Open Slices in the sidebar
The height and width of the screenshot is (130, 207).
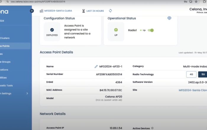(x=3, y=78)
